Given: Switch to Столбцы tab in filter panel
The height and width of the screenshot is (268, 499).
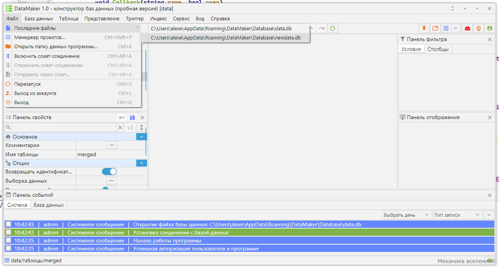Looking at the screenshot, I should pos(438,49).
